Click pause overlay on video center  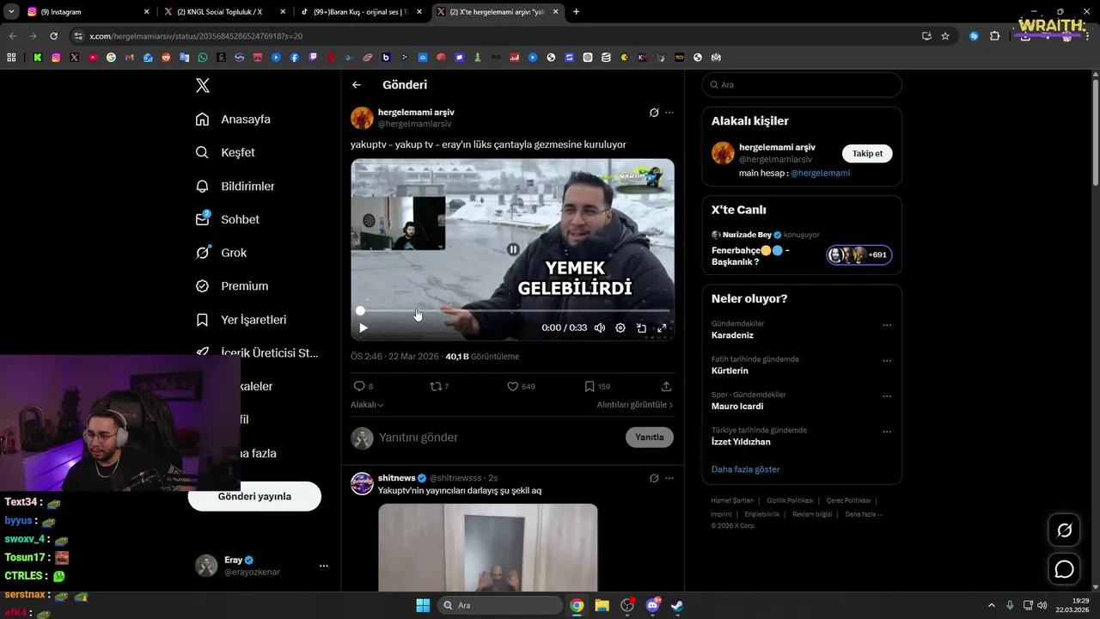pos(513,249)
